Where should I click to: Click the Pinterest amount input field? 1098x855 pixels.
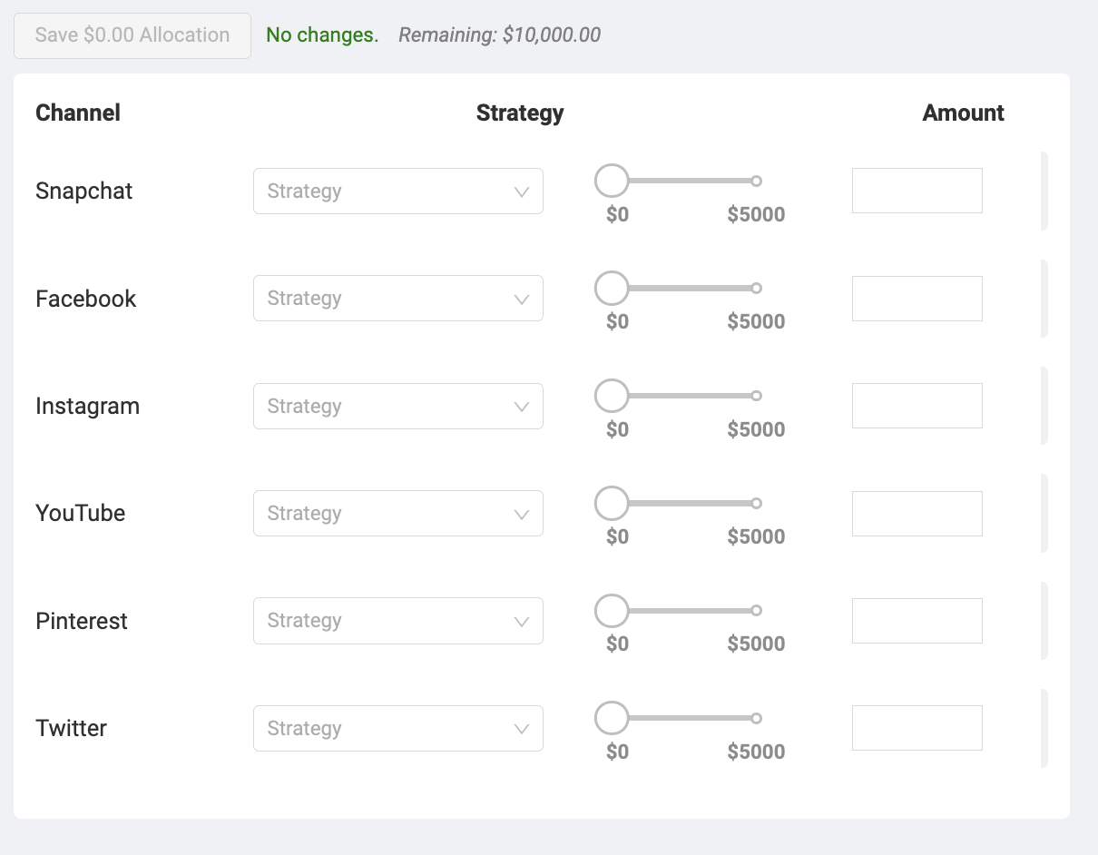917,621
